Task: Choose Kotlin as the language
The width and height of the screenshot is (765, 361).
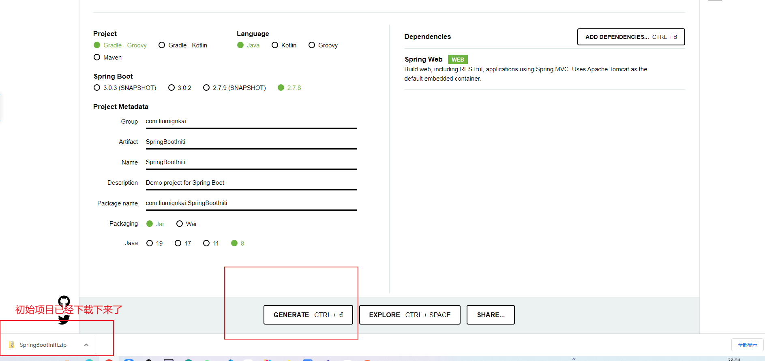Action: coord(275,45)
